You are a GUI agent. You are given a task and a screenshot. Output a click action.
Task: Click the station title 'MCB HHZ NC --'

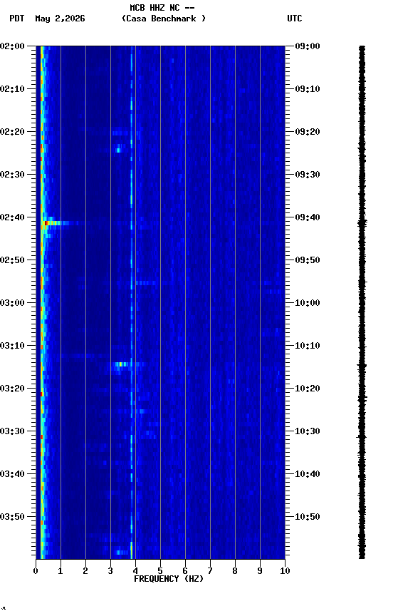(162, 8)
